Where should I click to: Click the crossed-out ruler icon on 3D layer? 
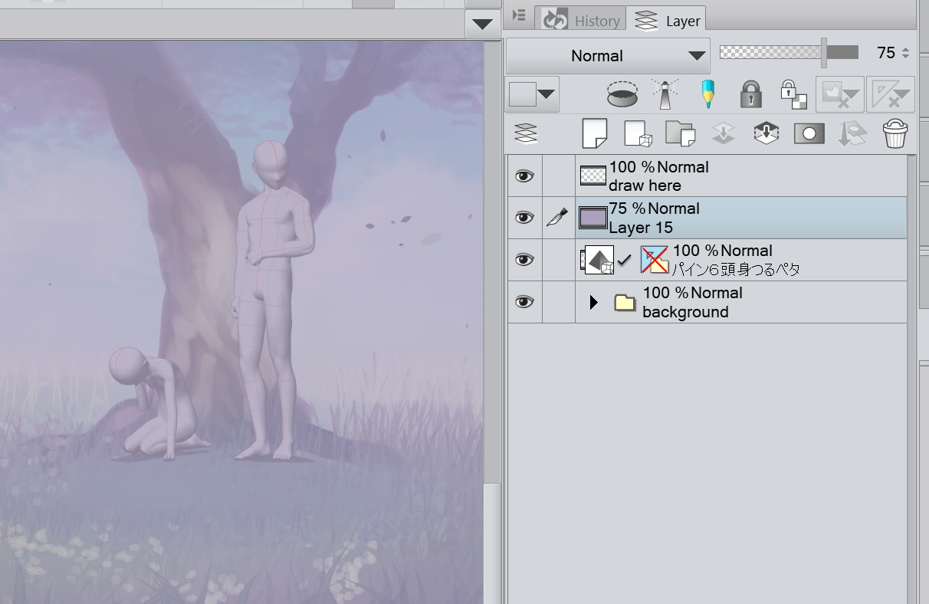[655, 261]
